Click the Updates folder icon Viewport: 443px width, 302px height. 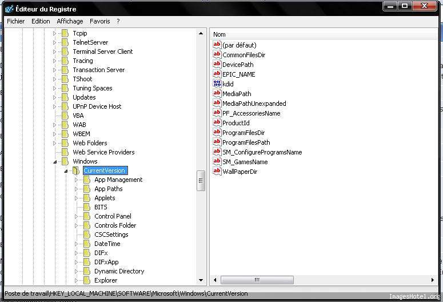[x=65, y=97]
